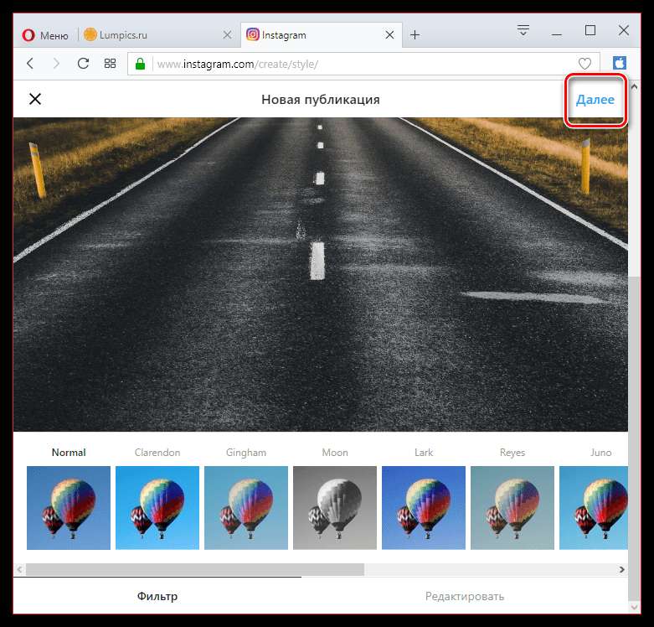Click the page vertical scrollbar up arrow
654x627 pixels.
pos(635,87)
